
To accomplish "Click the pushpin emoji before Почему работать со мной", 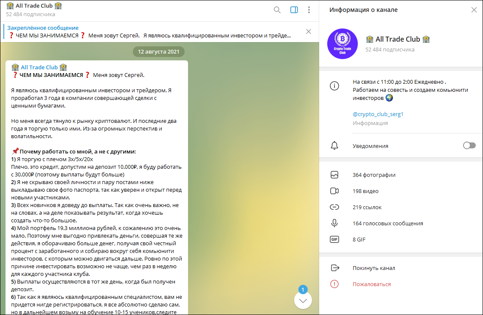I will [15, 151].
